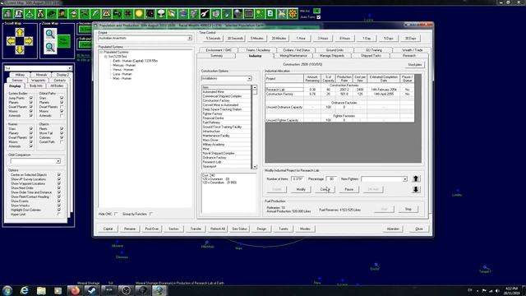This screenshot has width=526, height=296.
Task: Select Fuel Refinery in the construction item list
Action: pos(227,123)
